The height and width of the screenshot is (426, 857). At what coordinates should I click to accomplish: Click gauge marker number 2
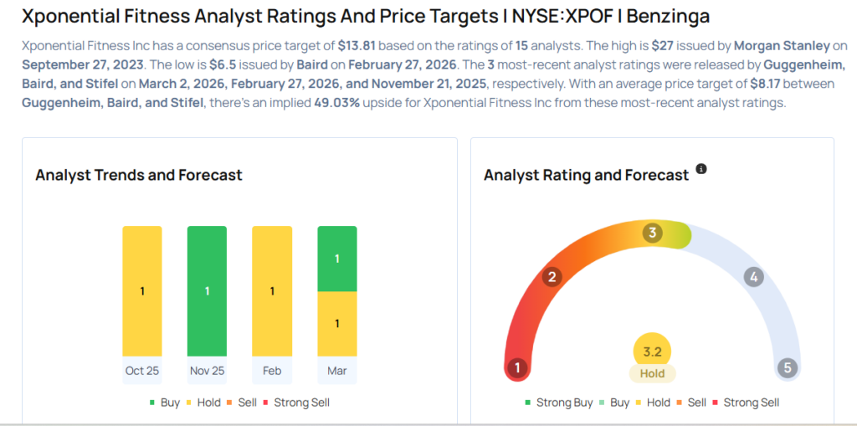tap(551, 277)
